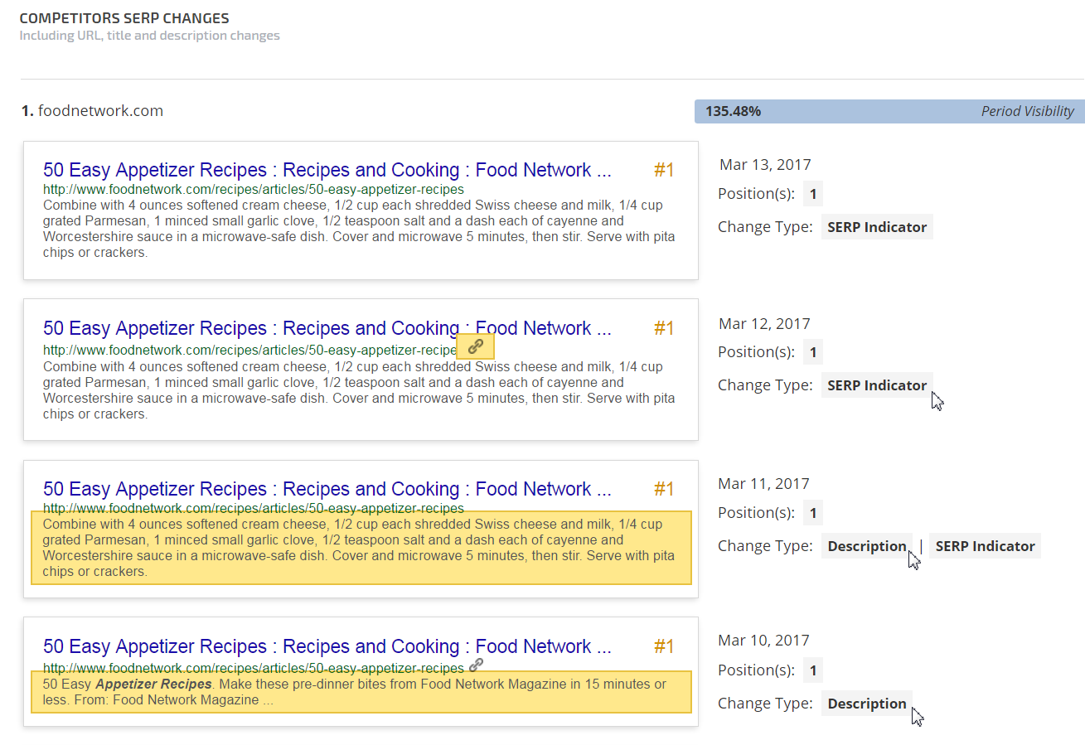Select the Description badge for Mar 10, 2017
The width and height of the screenshot is (1085, 745).
(x=867, y=704)
